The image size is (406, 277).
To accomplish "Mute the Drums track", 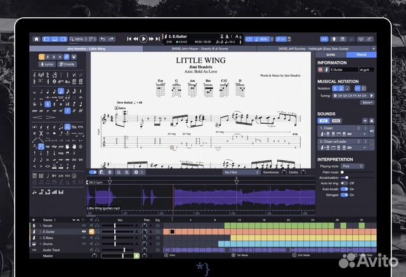I will pyautogui.click(x=91, y=244).
